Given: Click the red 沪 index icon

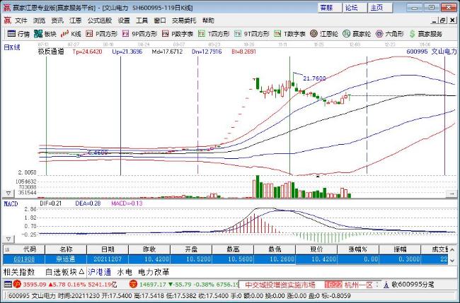Looking at the screenshot, I should pos(17,284).
